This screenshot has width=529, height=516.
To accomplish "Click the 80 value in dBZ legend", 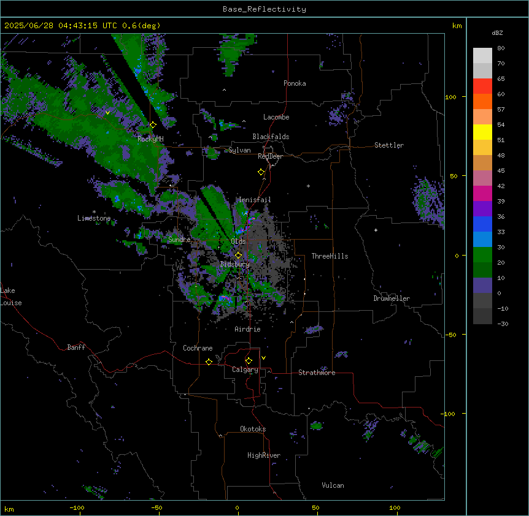I will click(501, 48).
